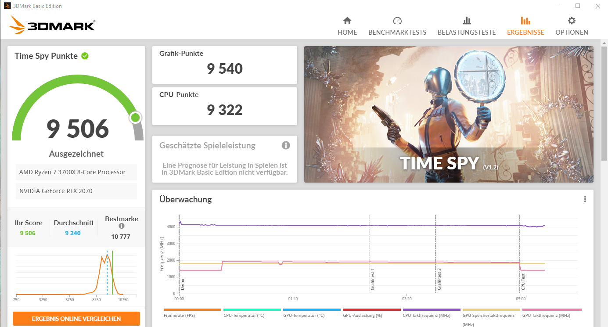
Task: Toggle the CPU Taktfrequenz legend series
Action: [x=432, y=313]
